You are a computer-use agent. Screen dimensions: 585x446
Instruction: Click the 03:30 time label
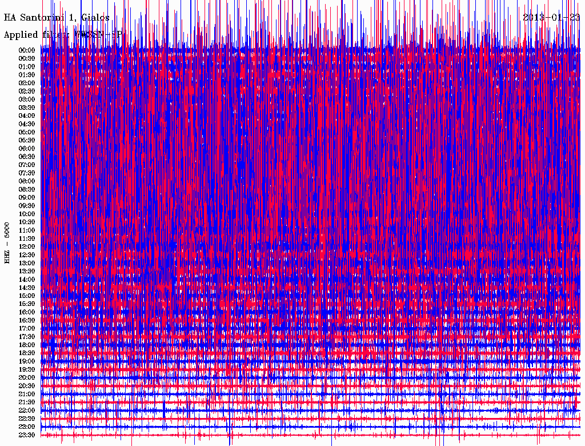tap(27, 107)
